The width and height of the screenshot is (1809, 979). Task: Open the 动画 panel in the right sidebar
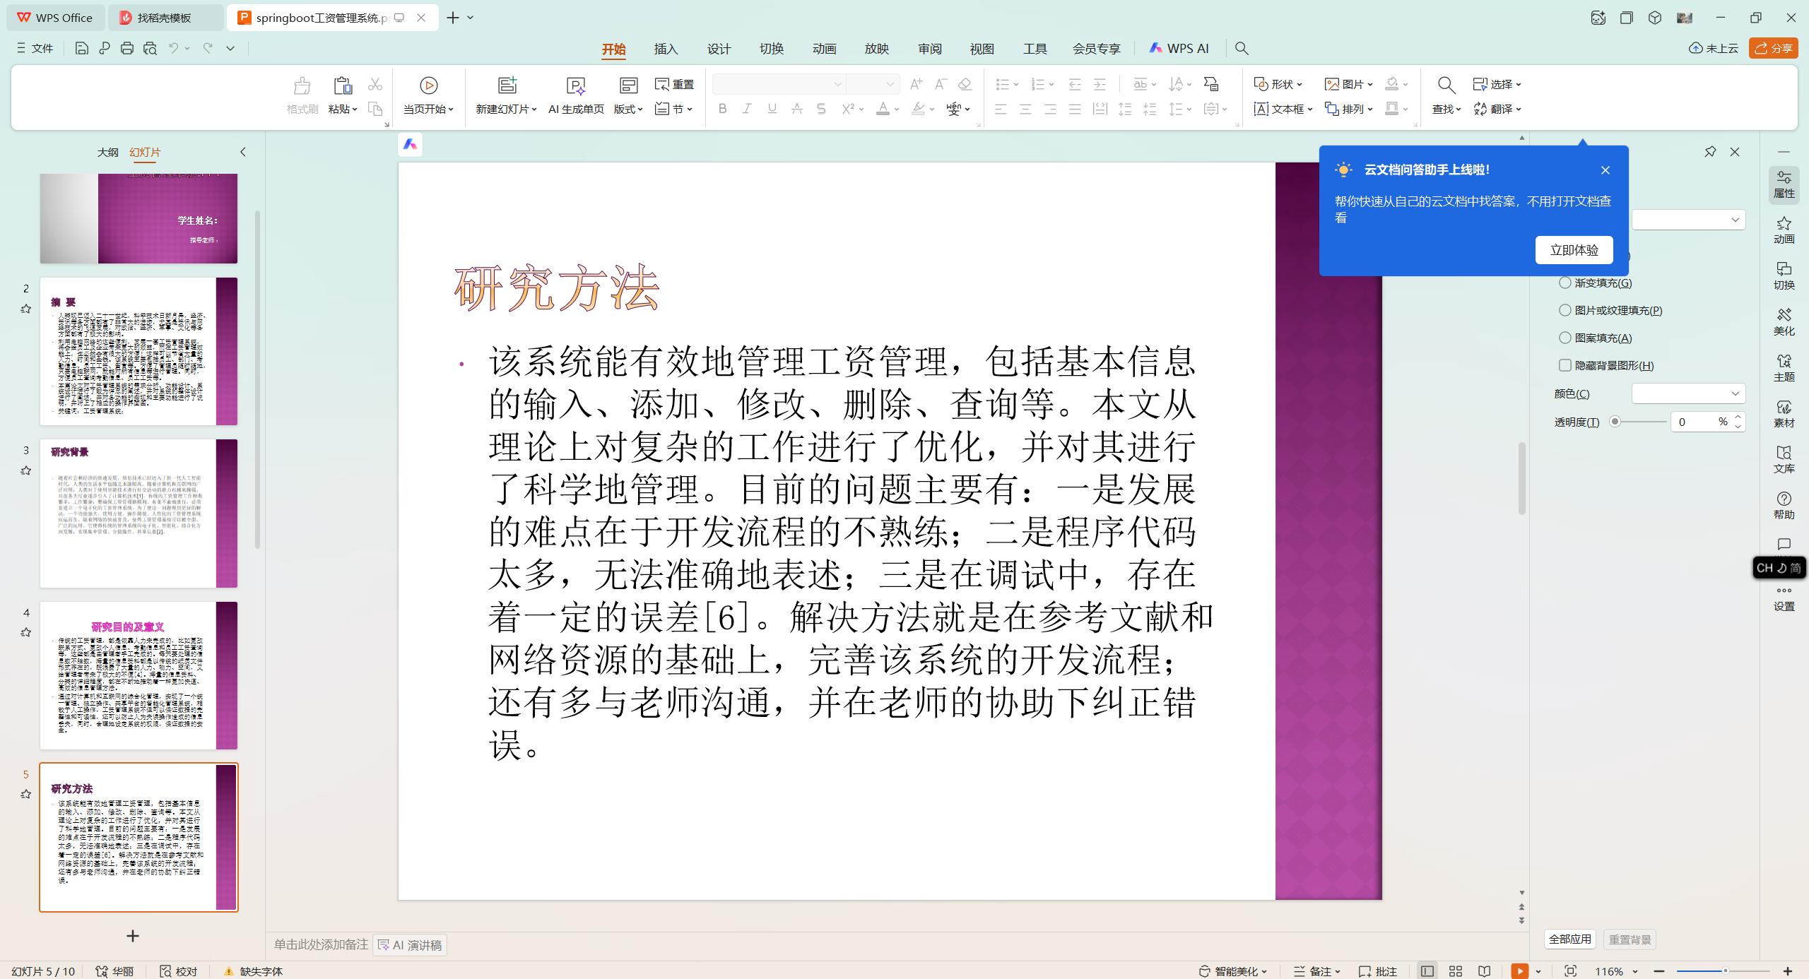(x=1784, y=230)
